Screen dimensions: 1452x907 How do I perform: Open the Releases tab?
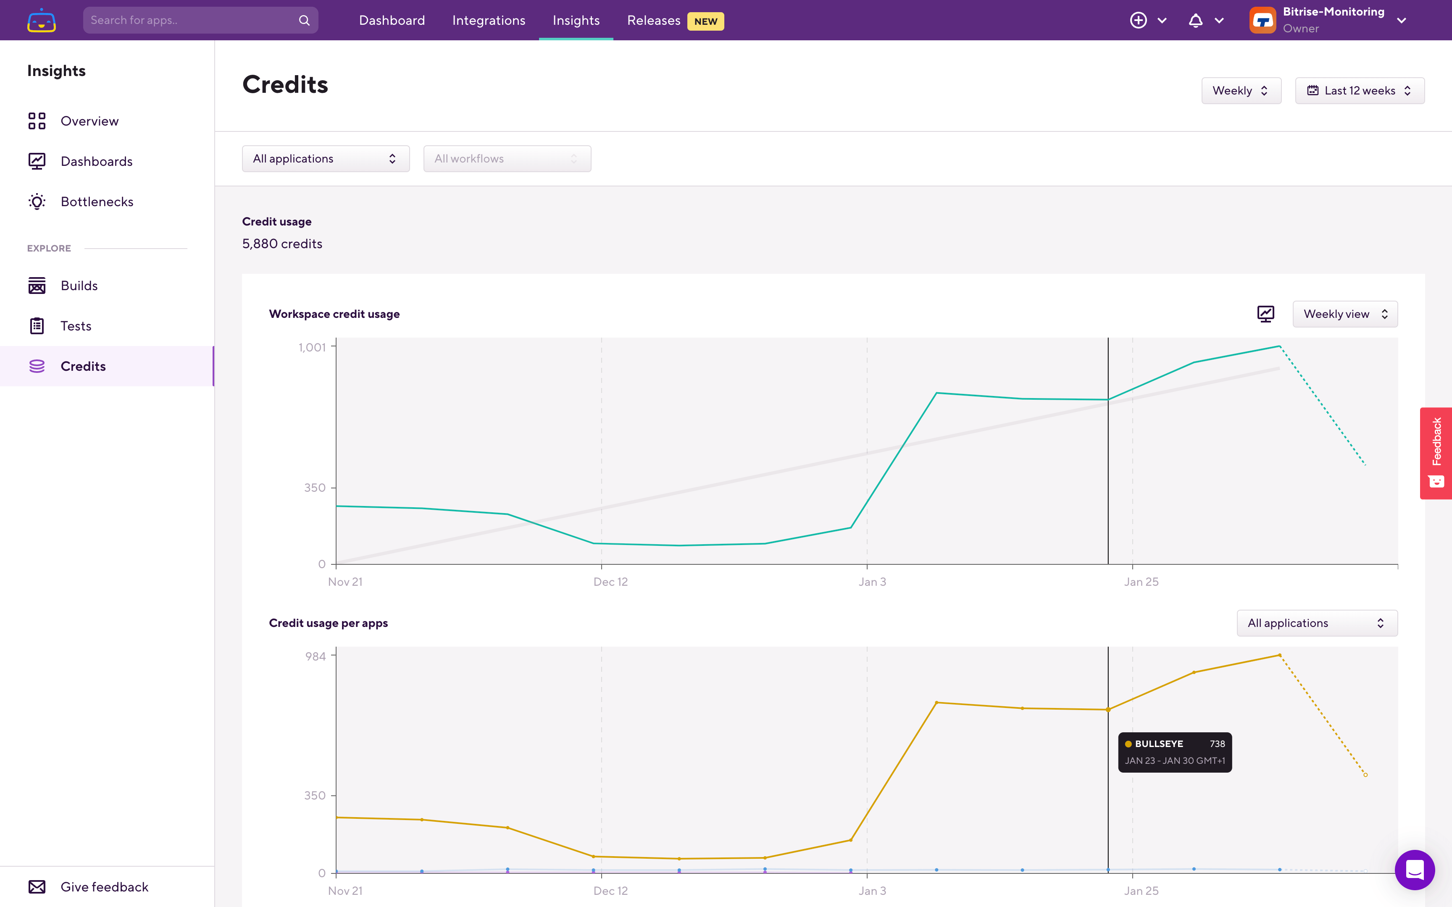click(653, 21)
